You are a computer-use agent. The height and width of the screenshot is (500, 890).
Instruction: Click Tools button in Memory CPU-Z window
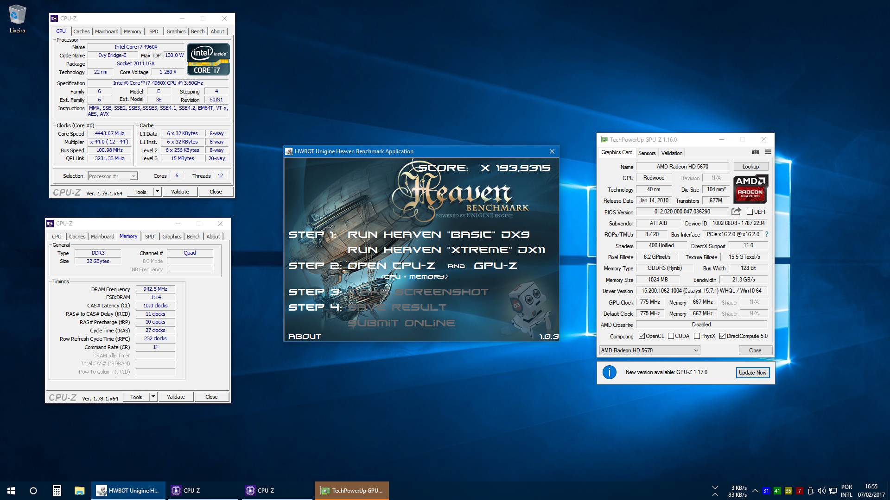point(136,397)
